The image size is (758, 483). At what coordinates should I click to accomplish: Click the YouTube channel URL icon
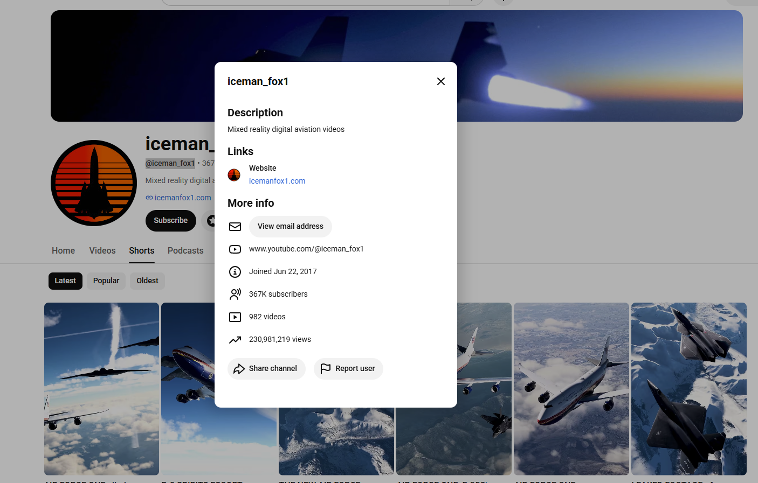(x=235, y=249)
